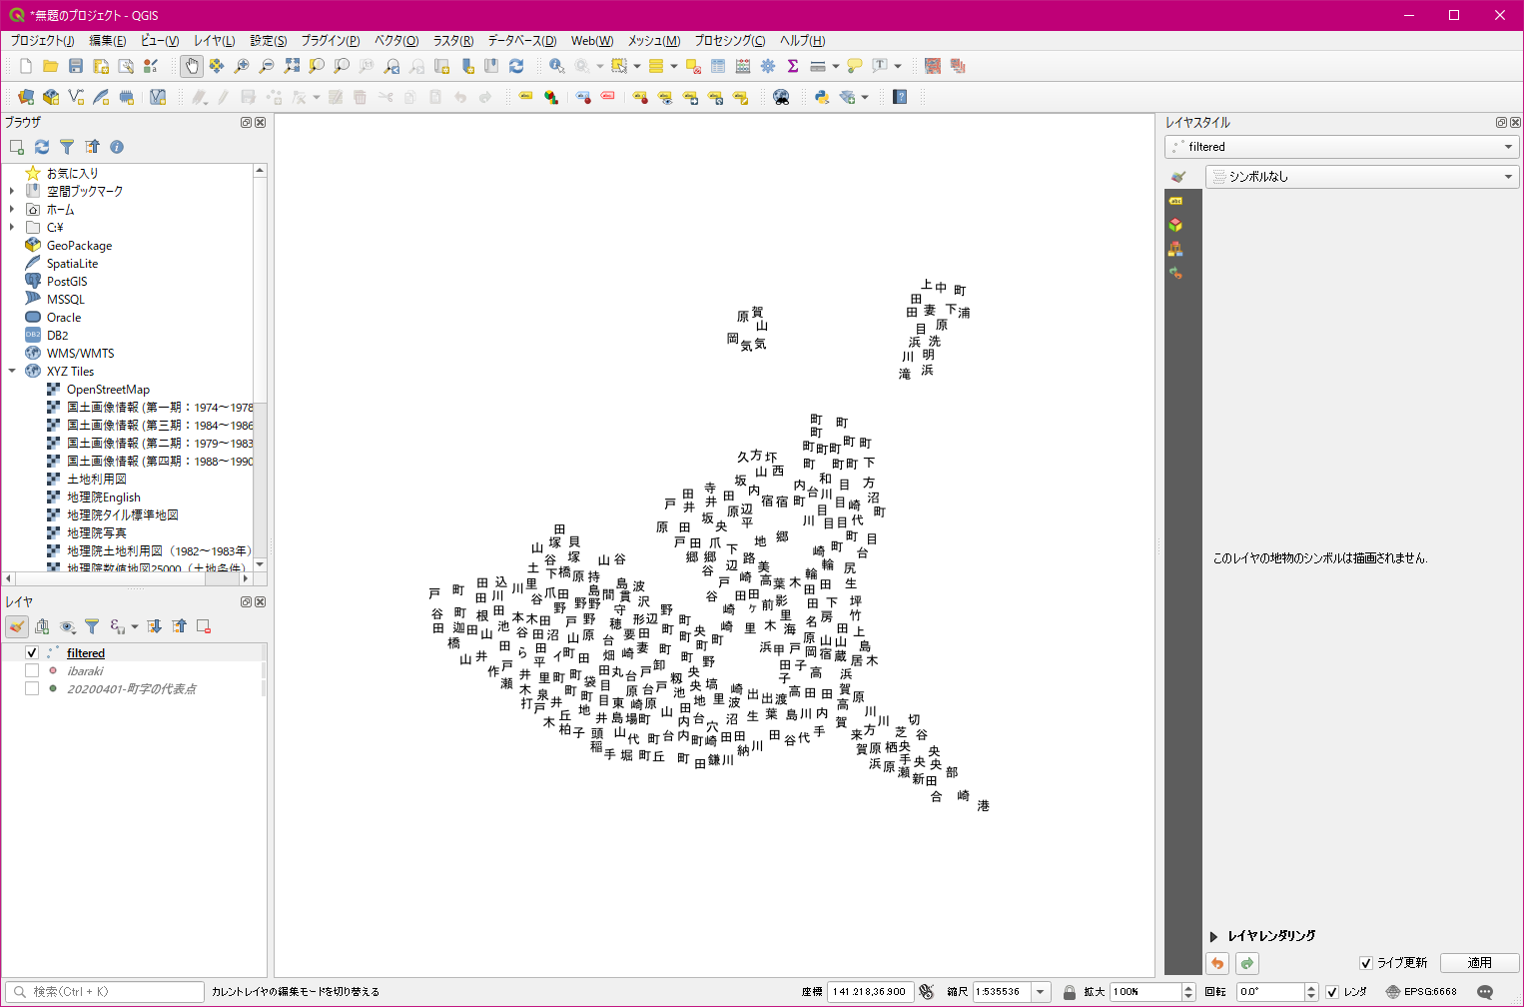Activate the Identify Features tool

pos(556,66)
